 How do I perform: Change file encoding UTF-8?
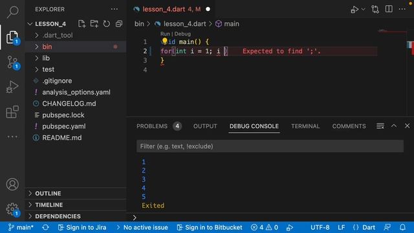(320, 227)
